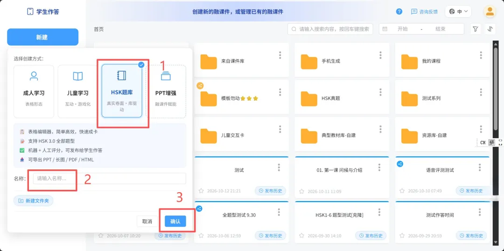This screenshot has height=251, width=504.
Task: Click share badge on 语音评测测试 card
Action: pyautogui.click(x=400, y=164)
